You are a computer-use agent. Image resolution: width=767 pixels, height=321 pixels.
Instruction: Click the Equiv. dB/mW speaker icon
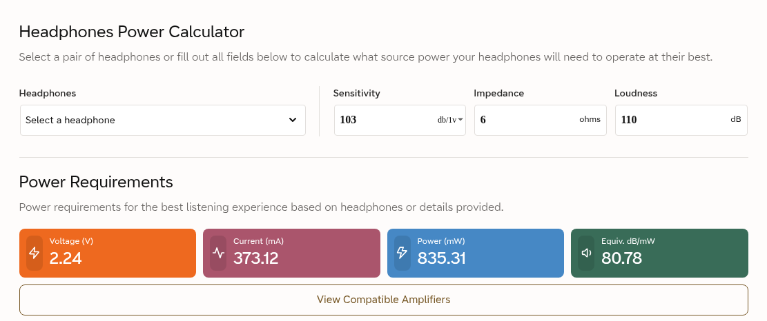coord(586,253)
